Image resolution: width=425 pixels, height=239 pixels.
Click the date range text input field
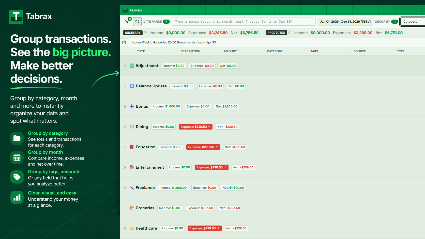(244, 22)
